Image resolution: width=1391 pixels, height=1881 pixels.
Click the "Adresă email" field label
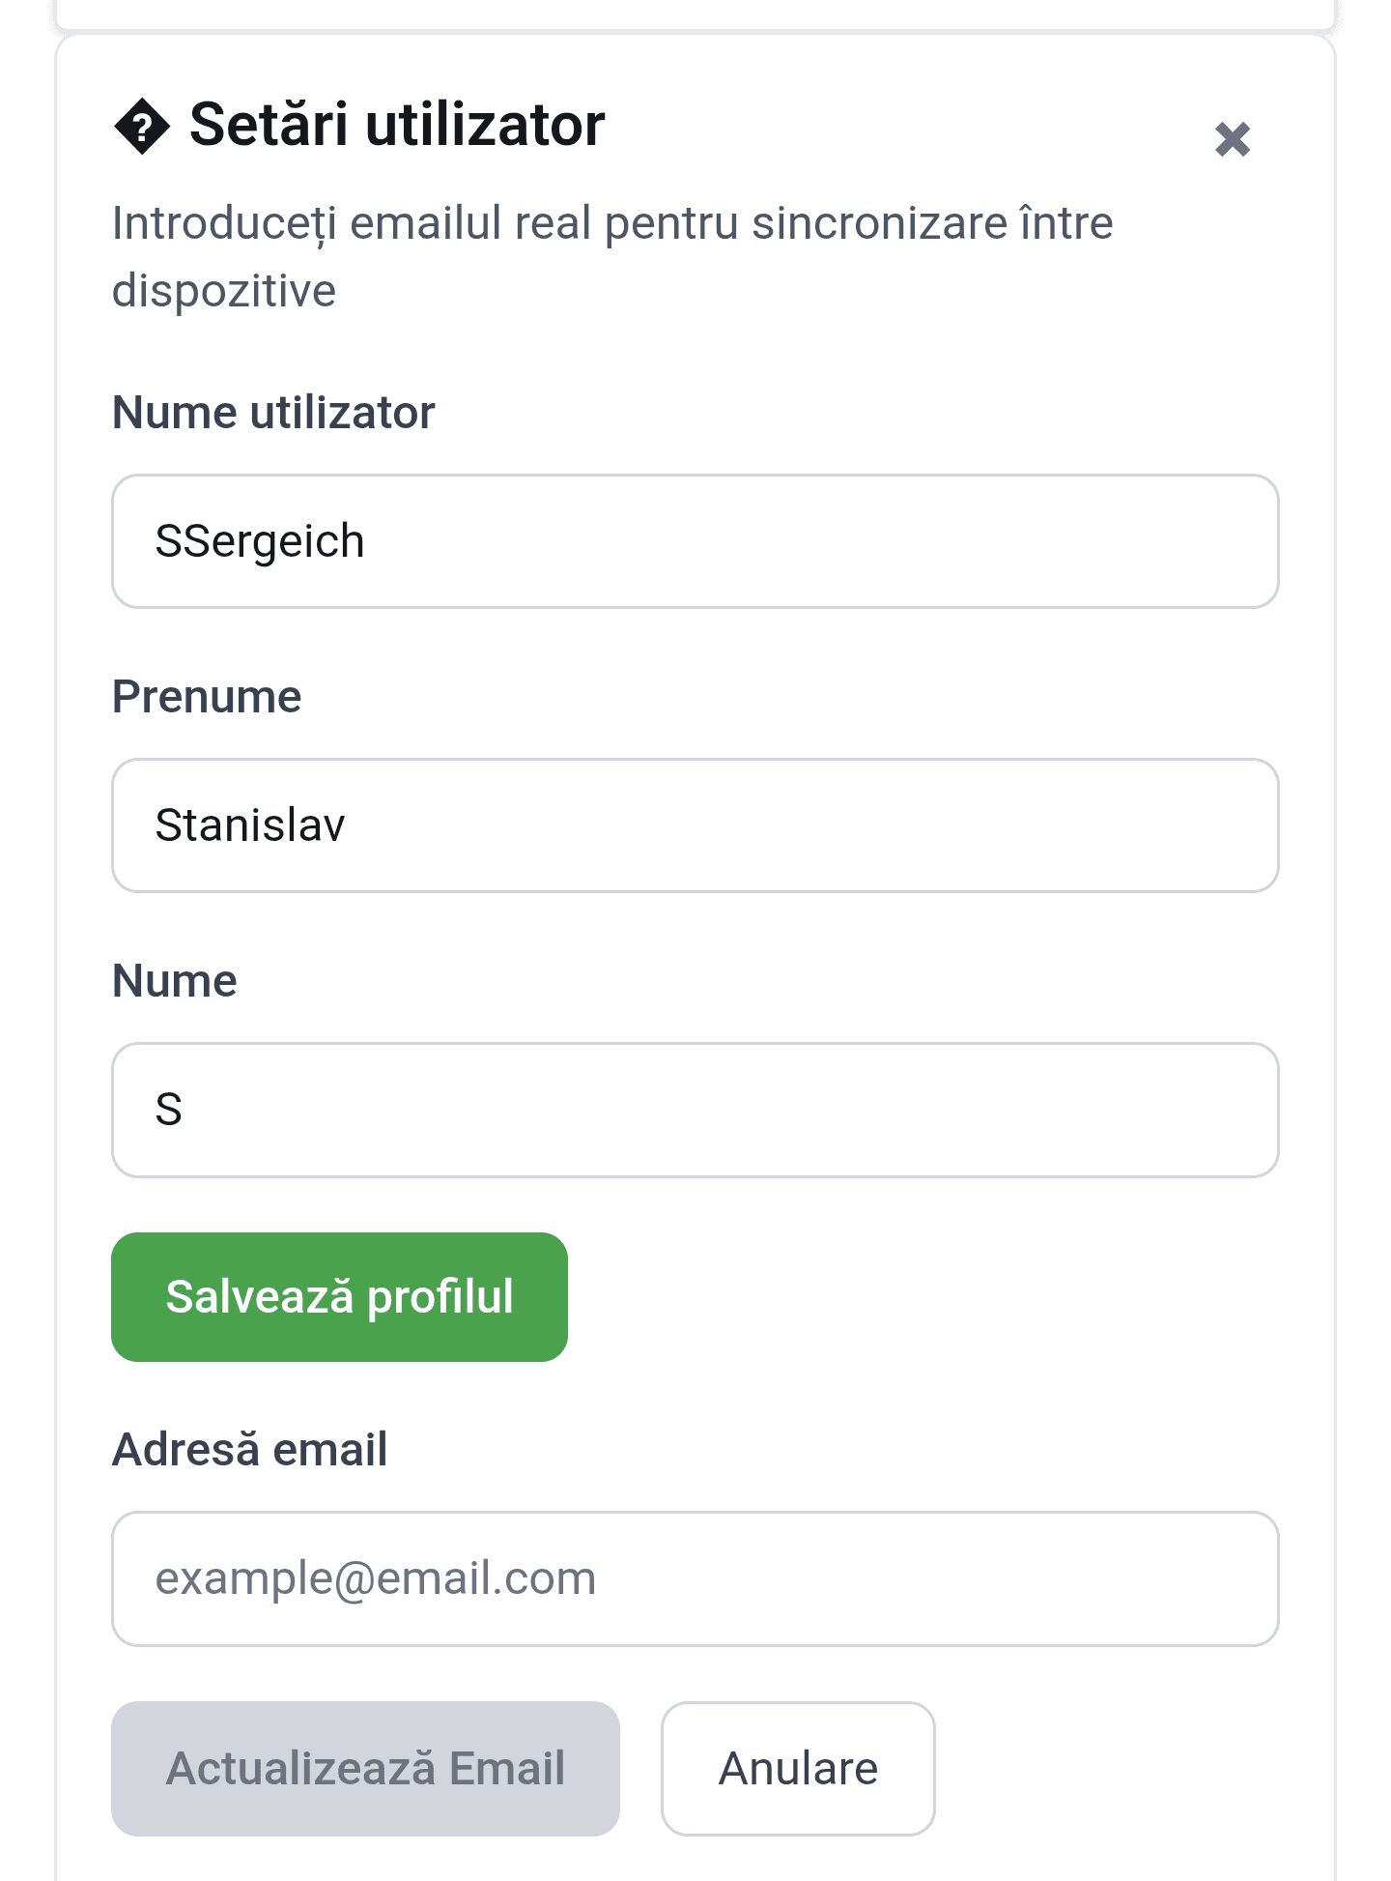250,1450
